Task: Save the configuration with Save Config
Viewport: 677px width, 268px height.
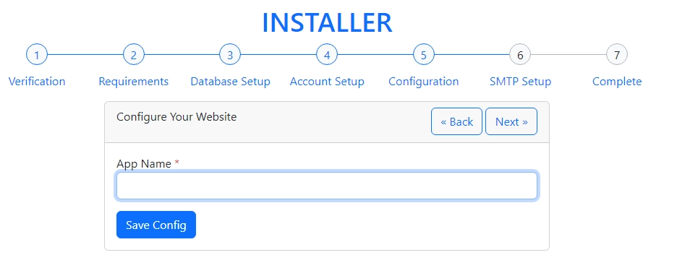Action: (x=156, y=225)
